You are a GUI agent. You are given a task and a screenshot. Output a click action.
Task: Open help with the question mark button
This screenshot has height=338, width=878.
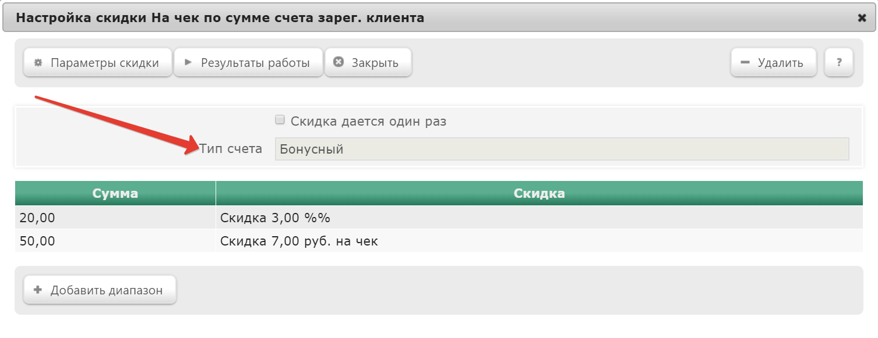coord(839,62)
